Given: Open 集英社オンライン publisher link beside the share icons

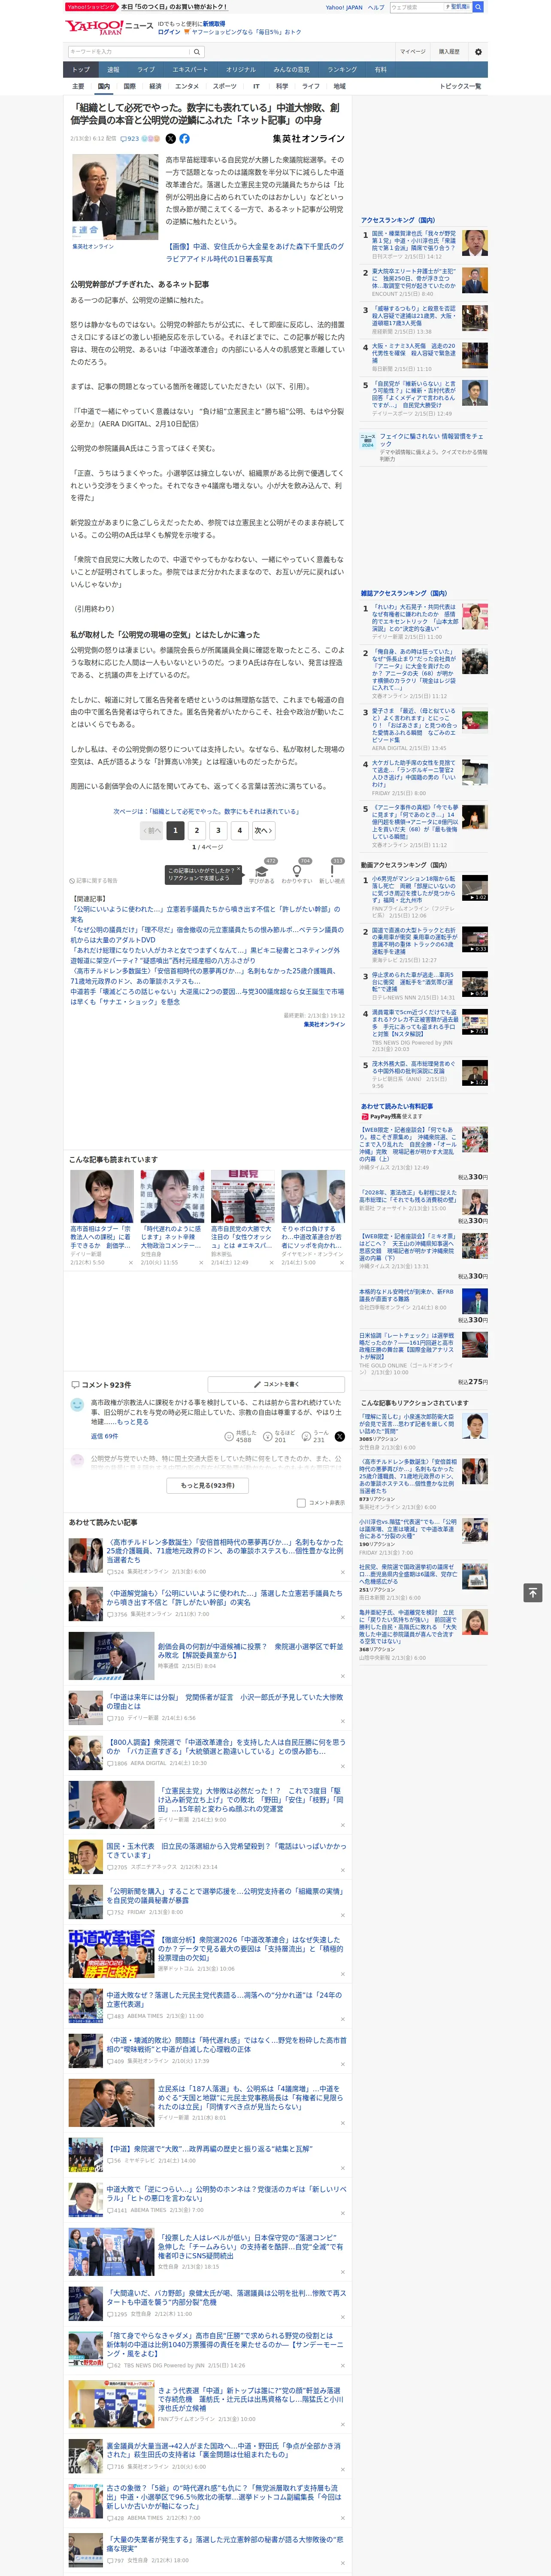Looking at the screenshot, I should pos(308,139).
